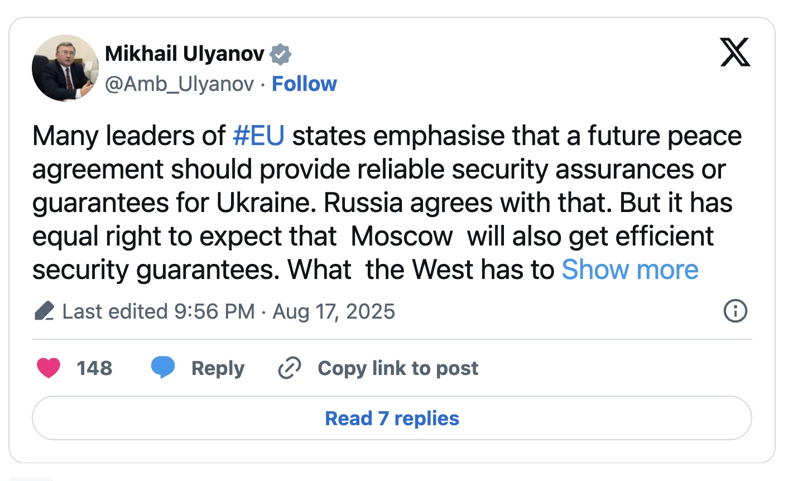This screenshot has width=788, height=481.
Task: Open the info circle icon
Action: pyautogui.click(x=735, y=311)
